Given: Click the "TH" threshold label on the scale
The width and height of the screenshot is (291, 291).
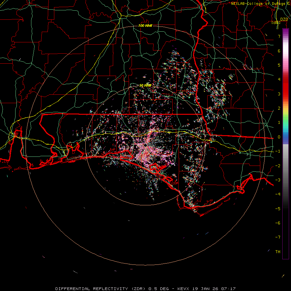Looking at the screenshot, I should (x=278, y=252).
